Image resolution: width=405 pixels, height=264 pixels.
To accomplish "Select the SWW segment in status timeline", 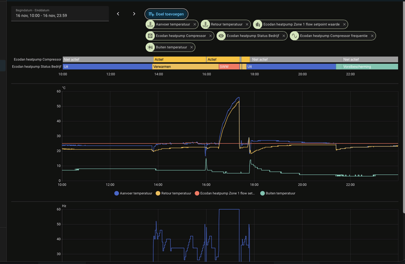I will (229, 67).
